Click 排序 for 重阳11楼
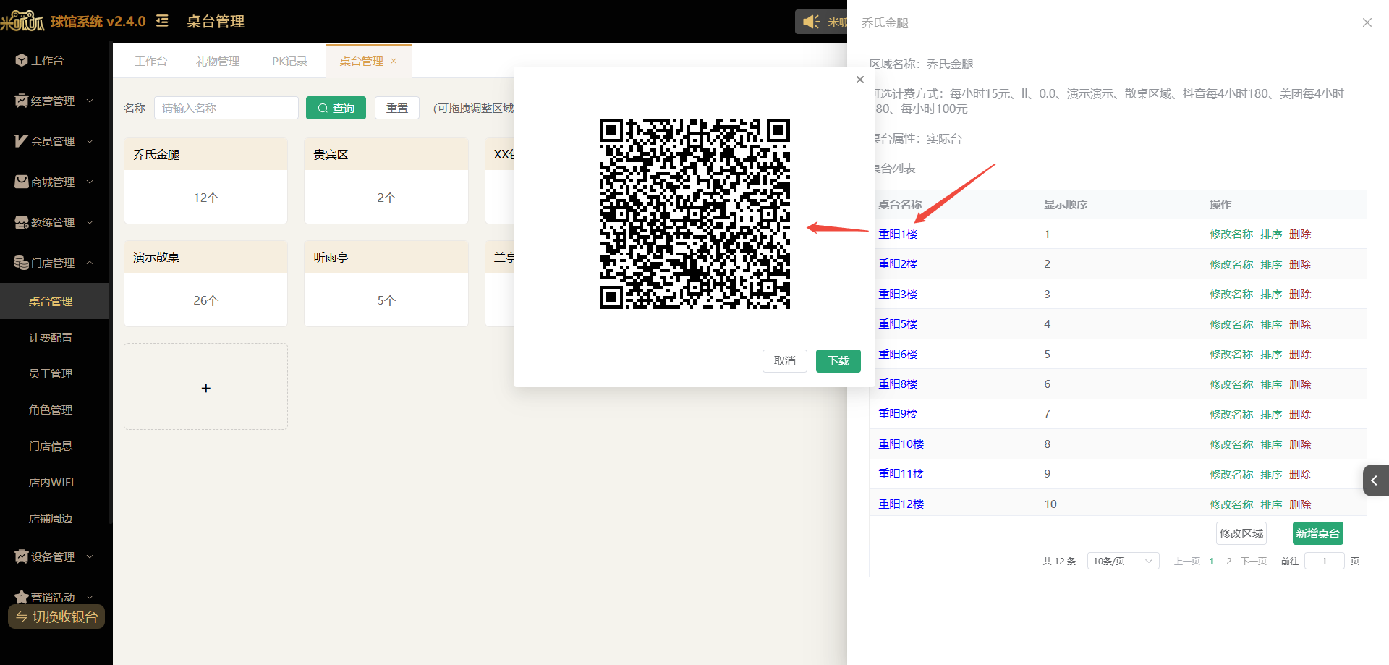This screenshot has width=1389, height=665. point(1271,474)
